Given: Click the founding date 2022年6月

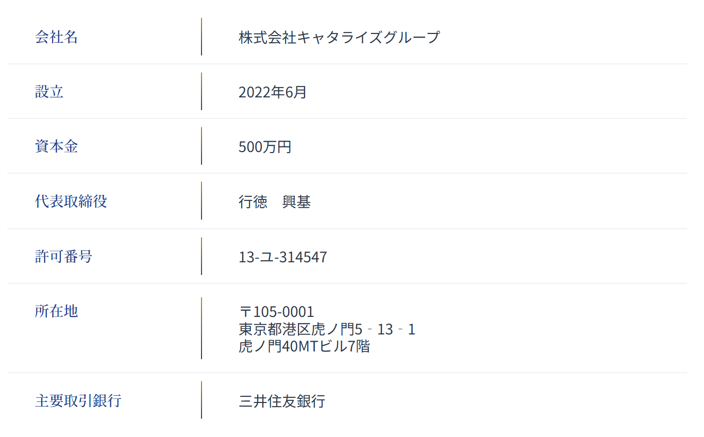Looking at the screenshot, I should point(272,92).
